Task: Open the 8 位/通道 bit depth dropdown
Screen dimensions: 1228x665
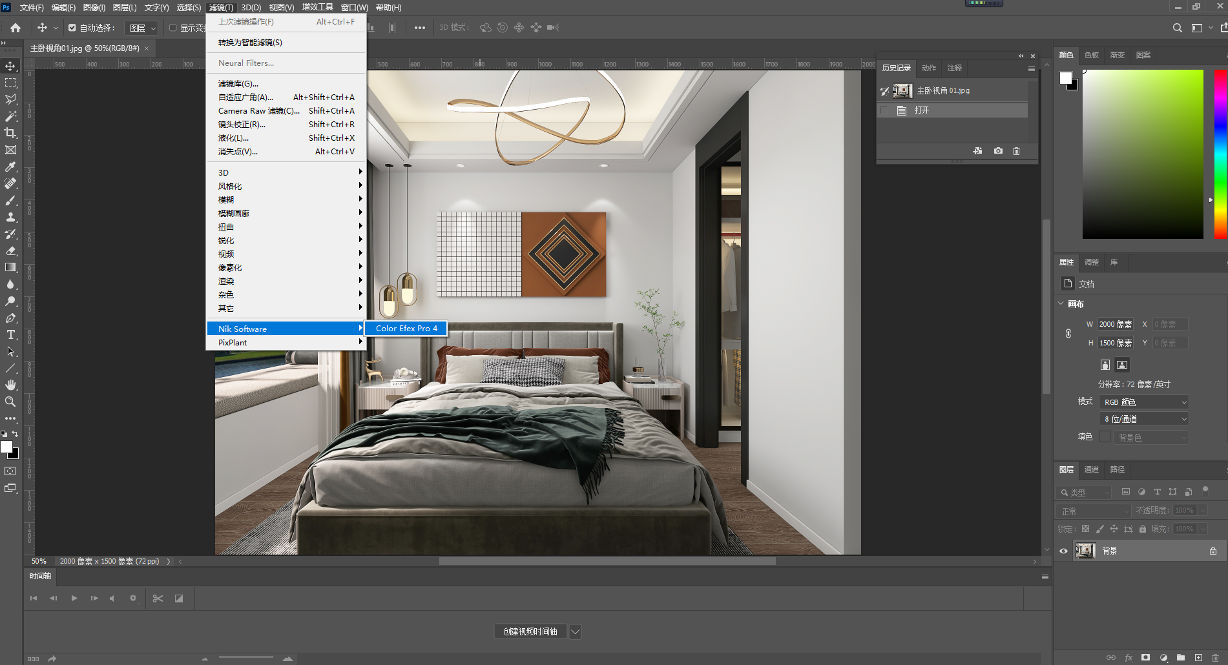Action: (x=1143, y=419)
